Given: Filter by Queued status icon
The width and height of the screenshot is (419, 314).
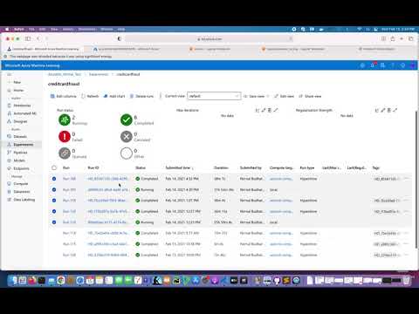Looking at the screenshot, I should tap(65, 154).
